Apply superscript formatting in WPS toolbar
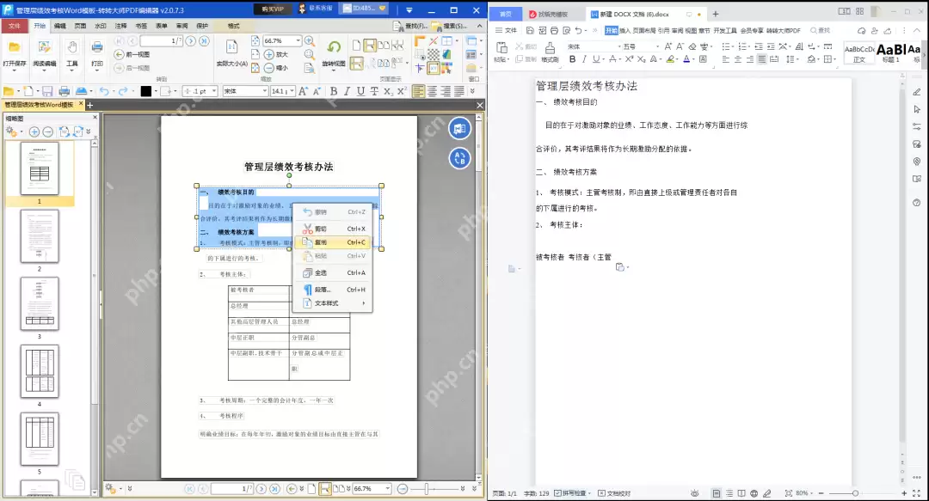This screenshot has width=929, height=501. (628, 59)
